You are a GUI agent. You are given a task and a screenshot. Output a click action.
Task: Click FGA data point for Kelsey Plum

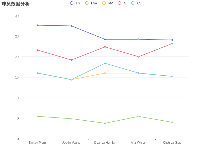pos(38,116)
